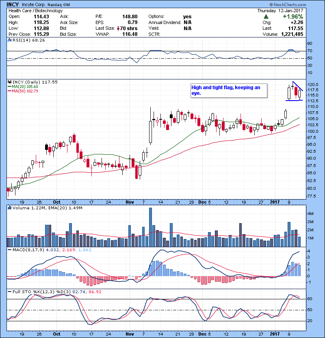Click the red MA(50) legend dash
Image resolution: width=325 pixels, height=338 pixels.
click(9, 91)
